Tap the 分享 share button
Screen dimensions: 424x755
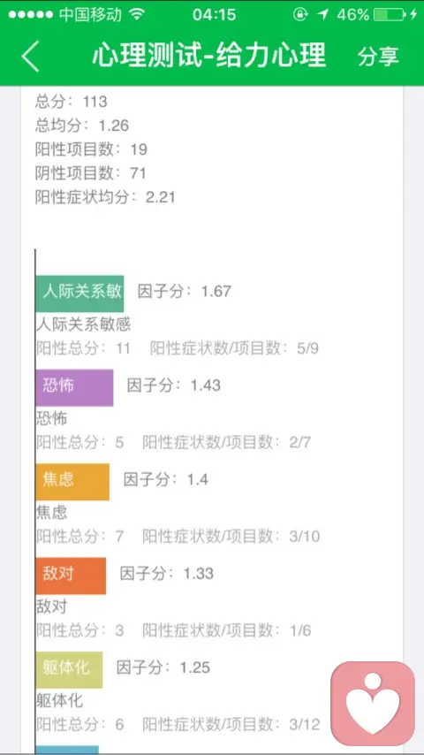378,57
